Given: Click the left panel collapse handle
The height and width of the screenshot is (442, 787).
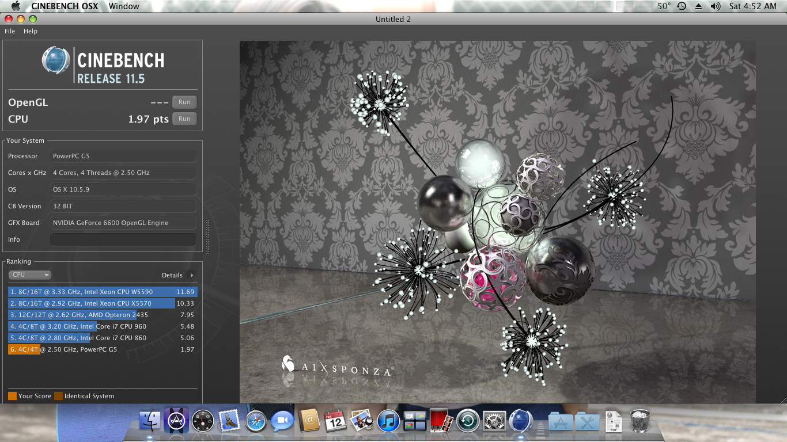Looking at the screenshot, I should pyautogui.click(x=207, y=236).
